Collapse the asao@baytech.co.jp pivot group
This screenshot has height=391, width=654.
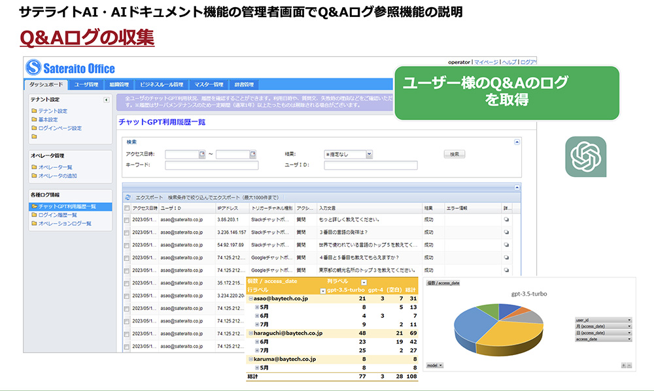tap(250, 298)
